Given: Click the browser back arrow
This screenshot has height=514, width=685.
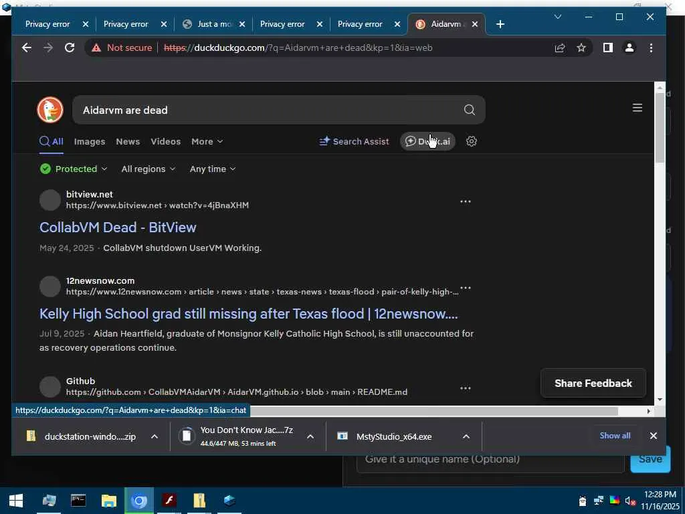Looking at the screenshot, I should 27,48.
